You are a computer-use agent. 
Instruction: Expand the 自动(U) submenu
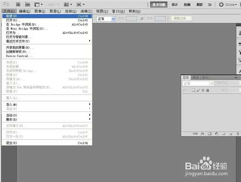point(47,115)
